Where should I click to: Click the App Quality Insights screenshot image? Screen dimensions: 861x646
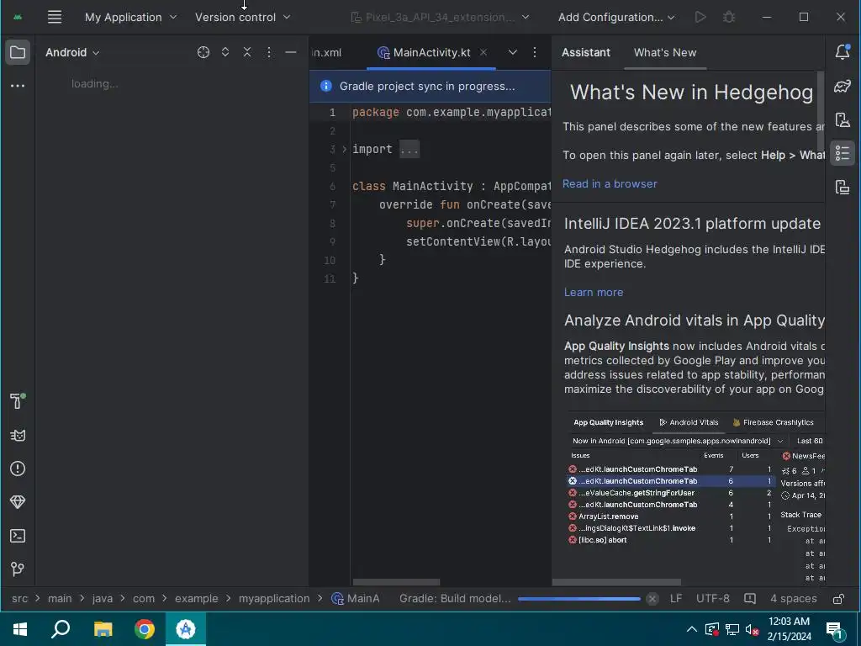[696, 498]
